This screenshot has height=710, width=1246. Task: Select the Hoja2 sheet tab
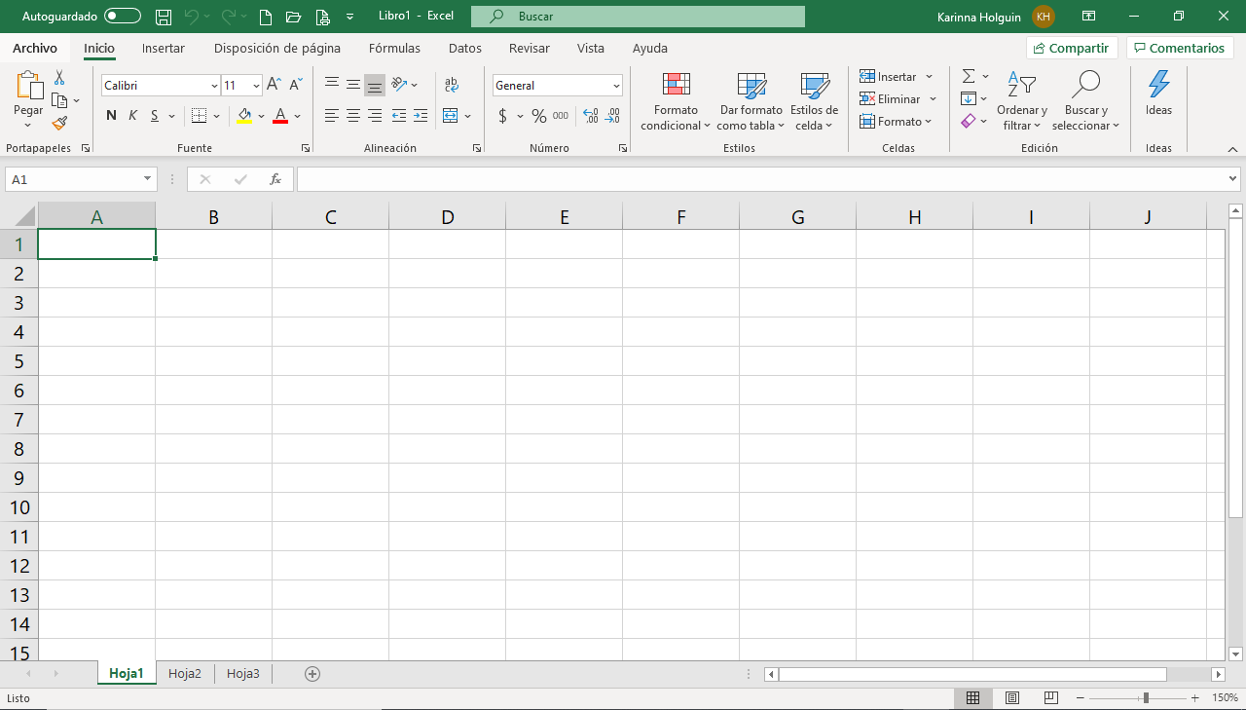point(184,673)
